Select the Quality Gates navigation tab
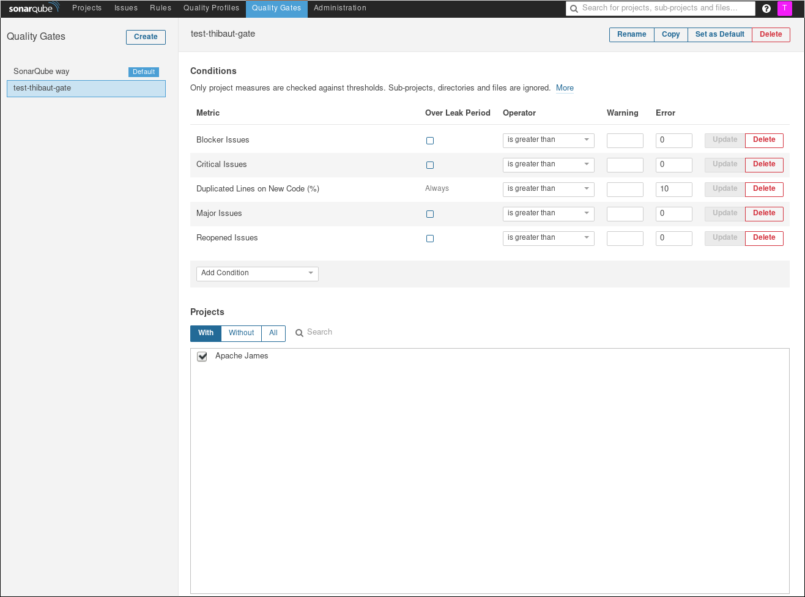The width and height of the screenshot is (805, 597). [x=276, y=9]
